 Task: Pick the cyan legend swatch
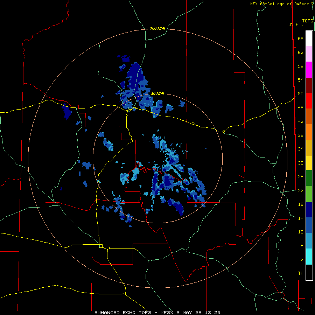[x=309, y=257]
